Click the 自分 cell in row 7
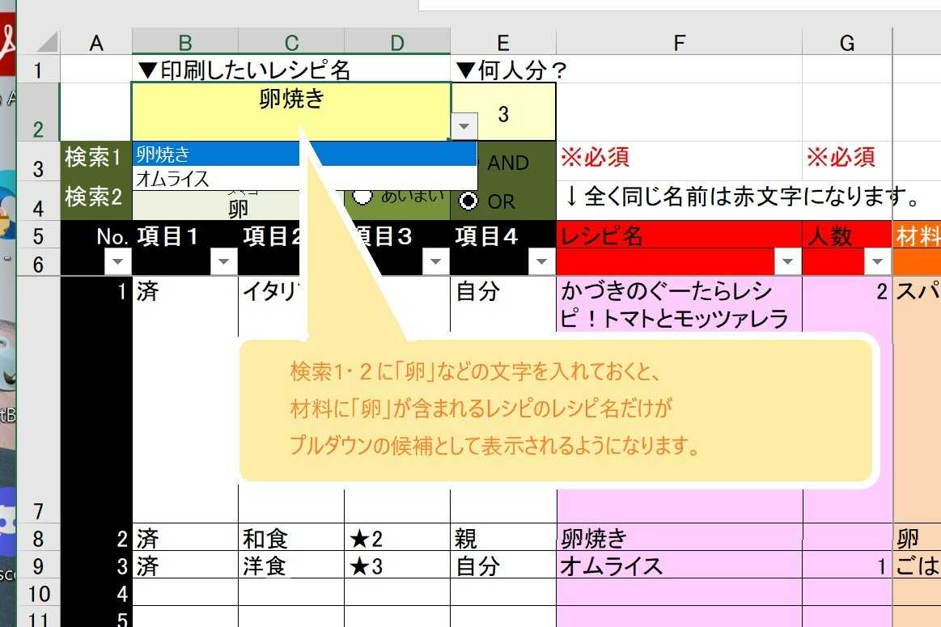 (x=503, y=304)
